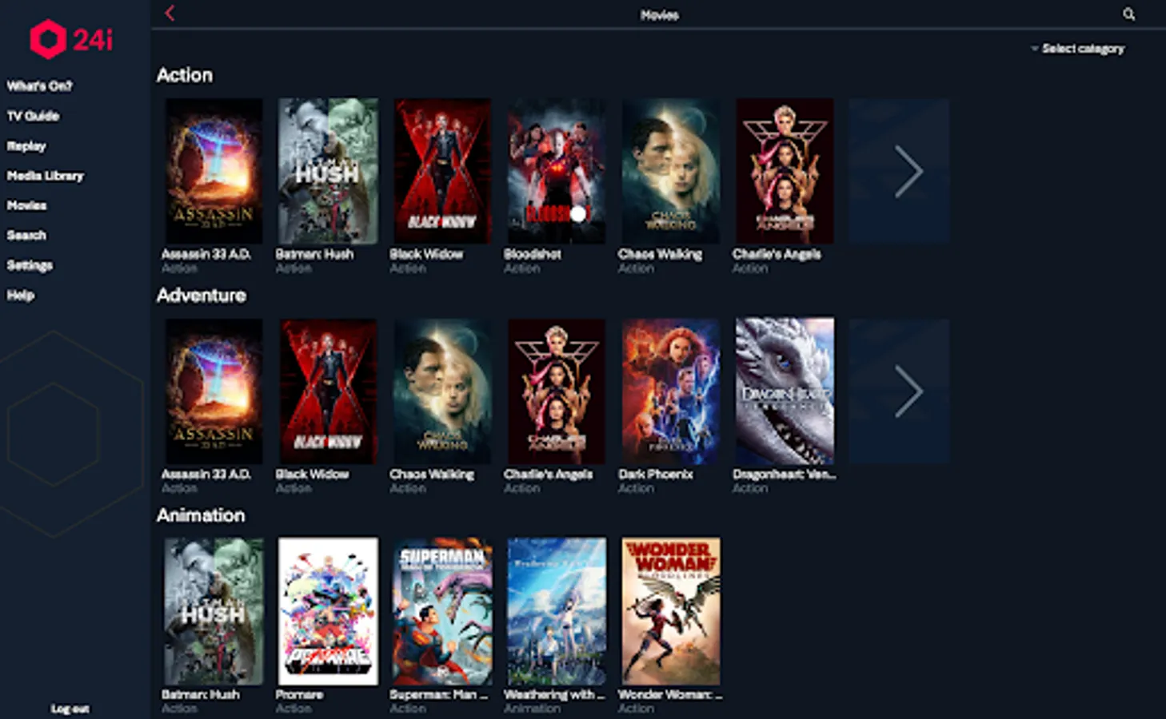Open Movies in the sidebar
This screenshot has height=719, width=1166.
pos(26,205)
